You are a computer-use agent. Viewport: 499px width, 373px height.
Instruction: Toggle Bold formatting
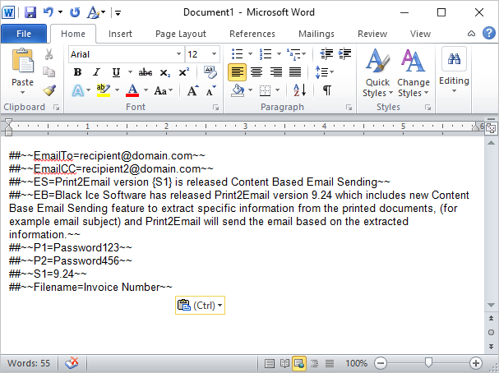click(77, 72)
